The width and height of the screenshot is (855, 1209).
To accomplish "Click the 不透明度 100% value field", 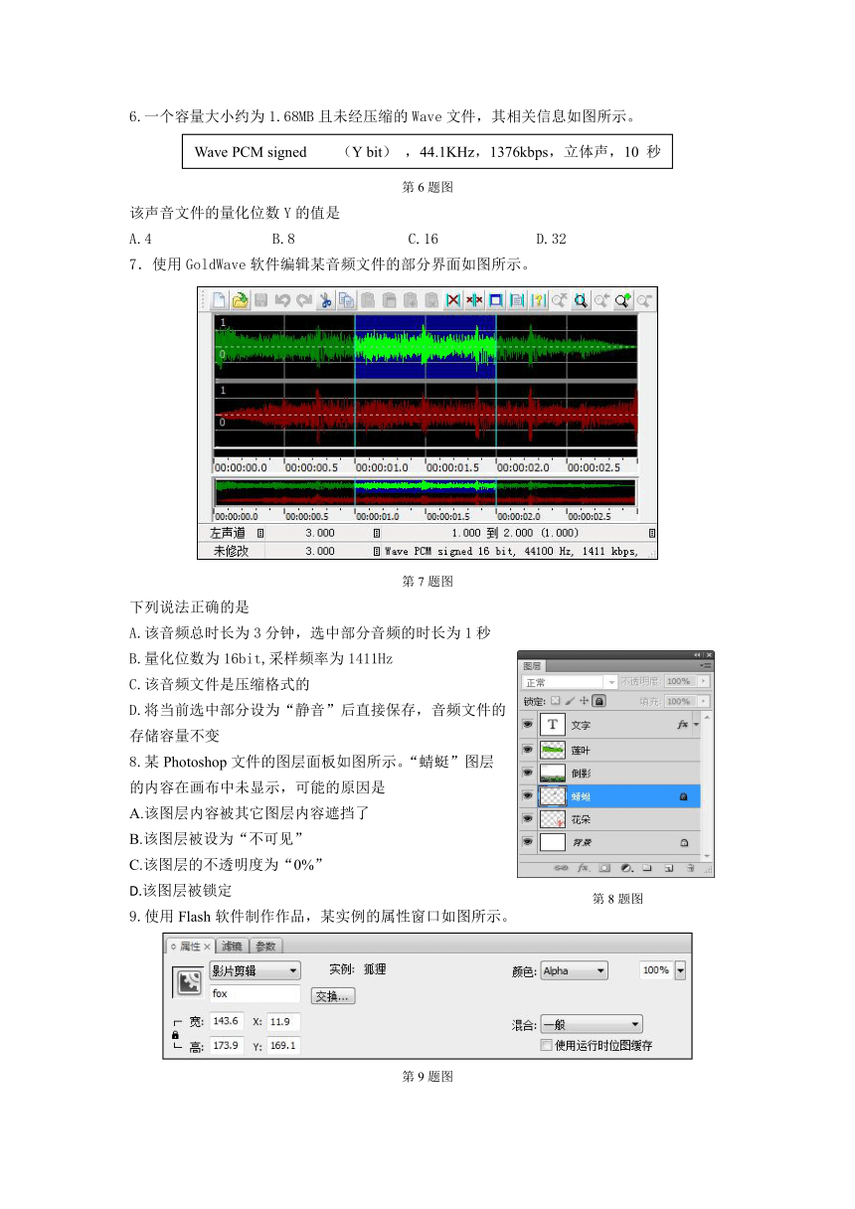I will point(679,682).
